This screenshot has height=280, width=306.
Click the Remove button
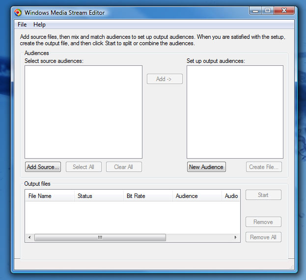point(263,222)
